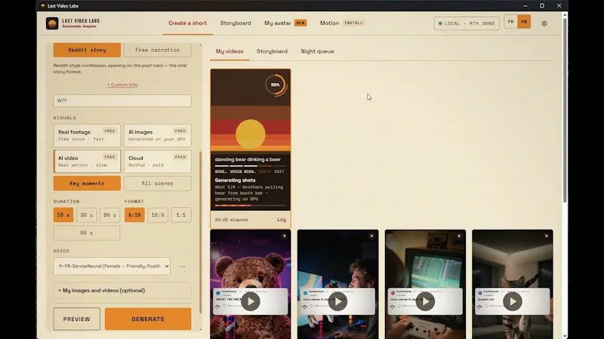Open the fr-FR-DeniseNeural voice dropdown

pos(112,266)
